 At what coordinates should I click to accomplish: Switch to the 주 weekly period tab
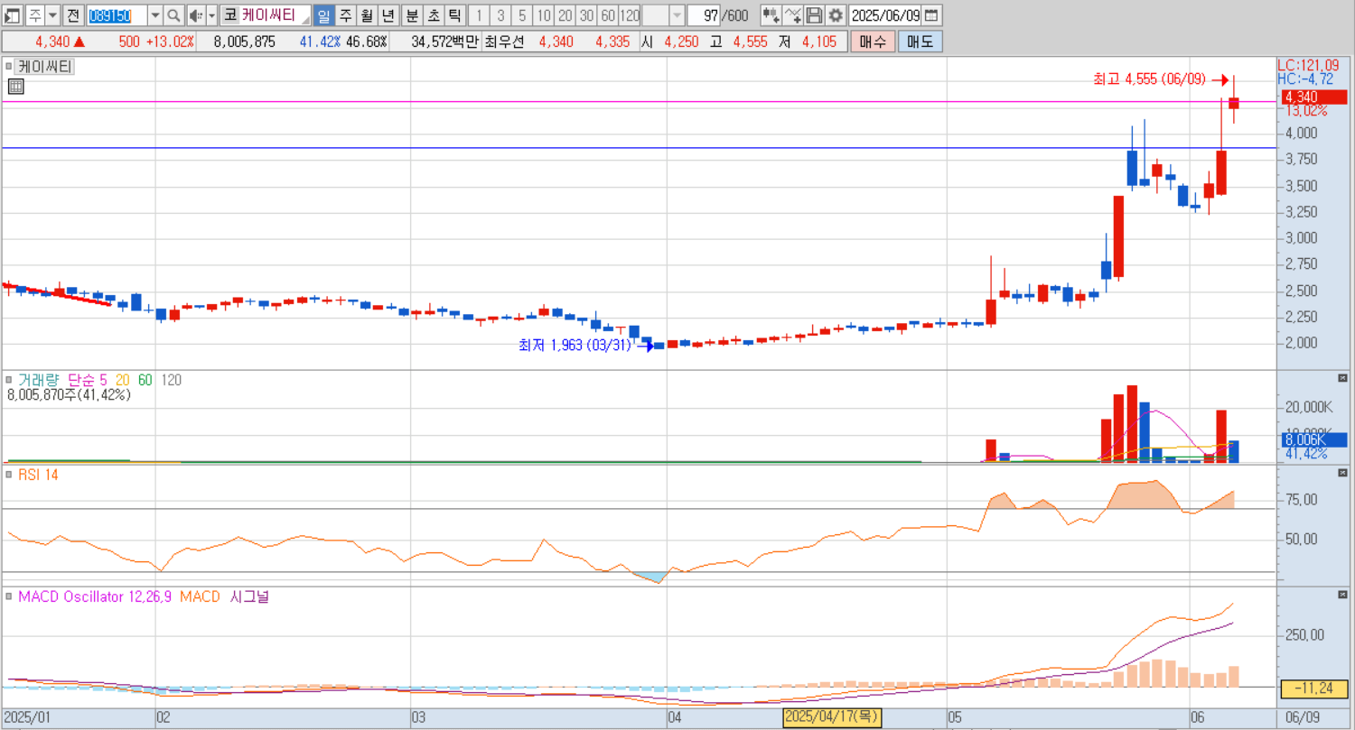point(344,15)
